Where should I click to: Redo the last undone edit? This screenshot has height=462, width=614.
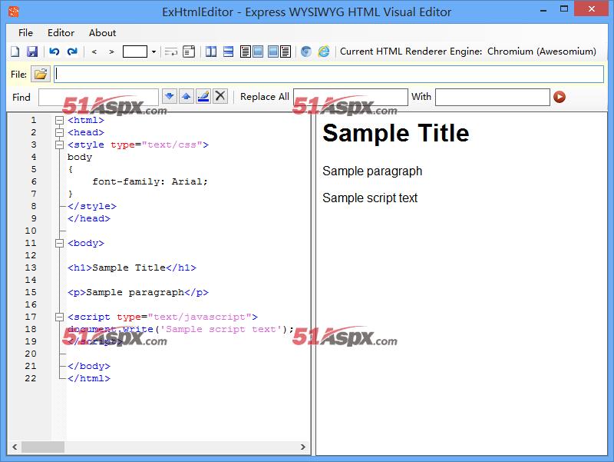coord(72,52)
